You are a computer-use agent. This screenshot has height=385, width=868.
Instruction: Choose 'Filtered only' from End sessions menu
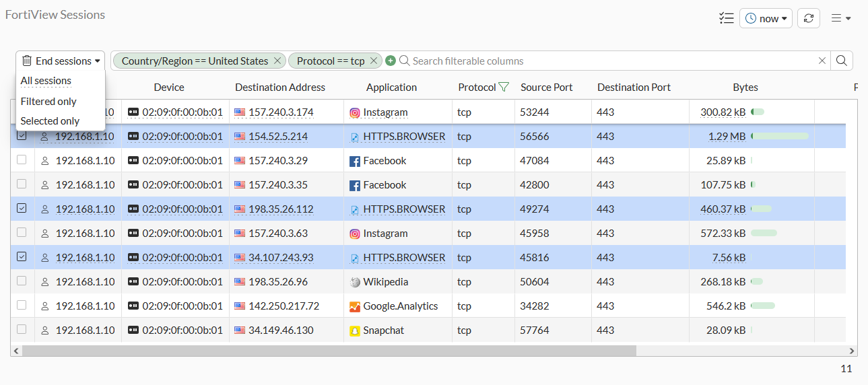pyautogui.click(x=48, y=102)
